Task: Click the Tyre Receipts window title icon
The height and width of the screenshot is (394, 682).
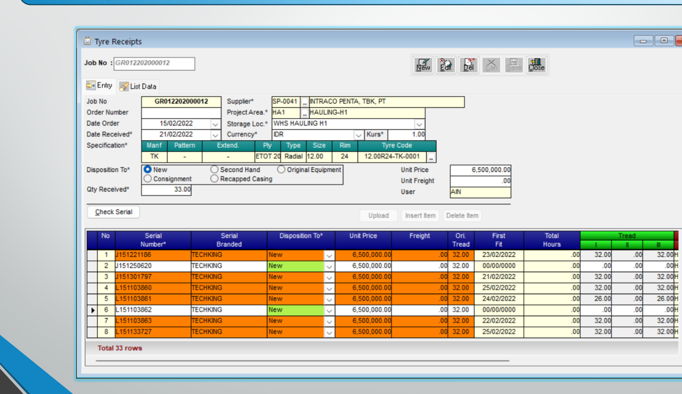Action: tap(87, 41)
